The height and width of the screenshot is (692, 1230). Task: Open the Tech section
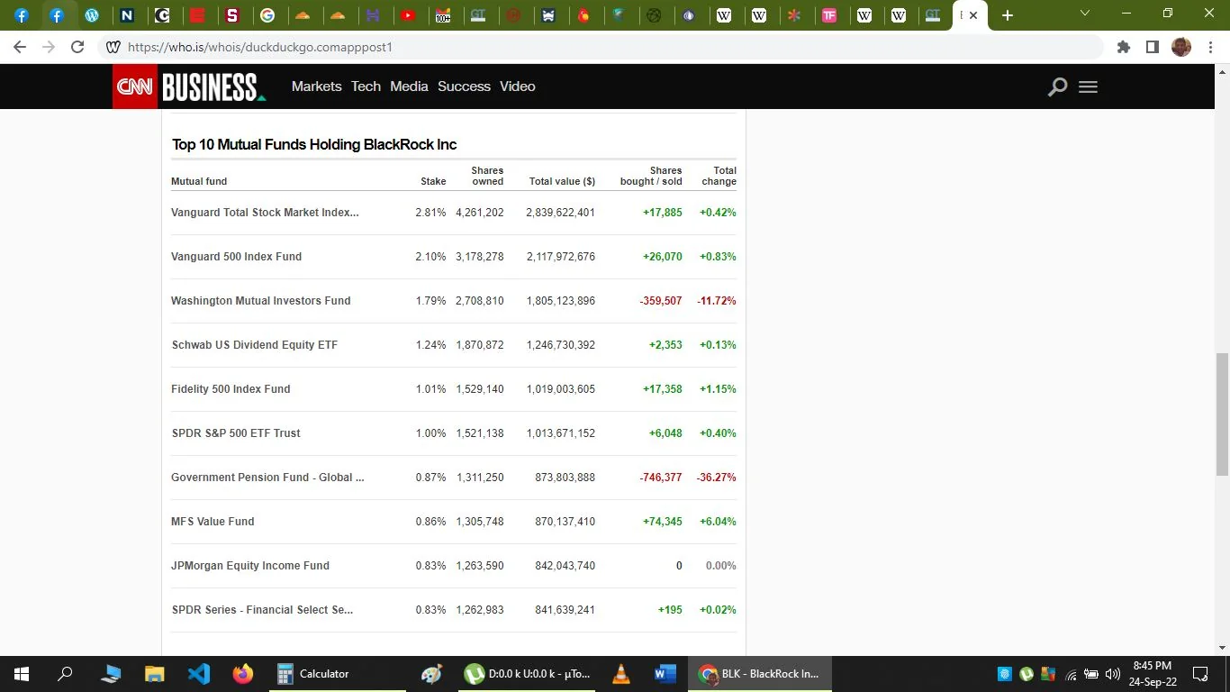pos(366,86)
